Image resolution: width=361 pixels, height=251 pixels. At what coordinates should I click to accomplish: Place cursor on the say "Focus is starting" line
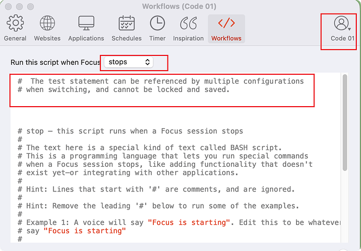point(72,231)
